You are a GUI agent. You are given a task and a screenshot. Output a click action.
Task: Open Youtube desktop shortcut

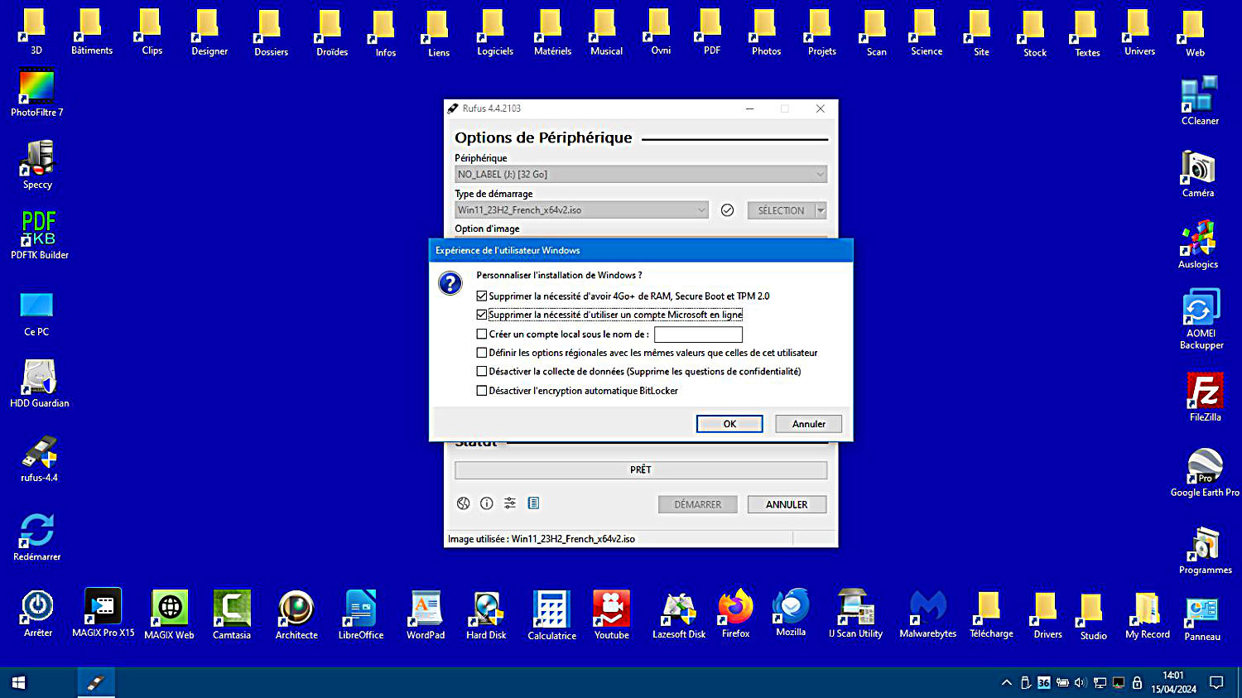(x=612, y=614)
